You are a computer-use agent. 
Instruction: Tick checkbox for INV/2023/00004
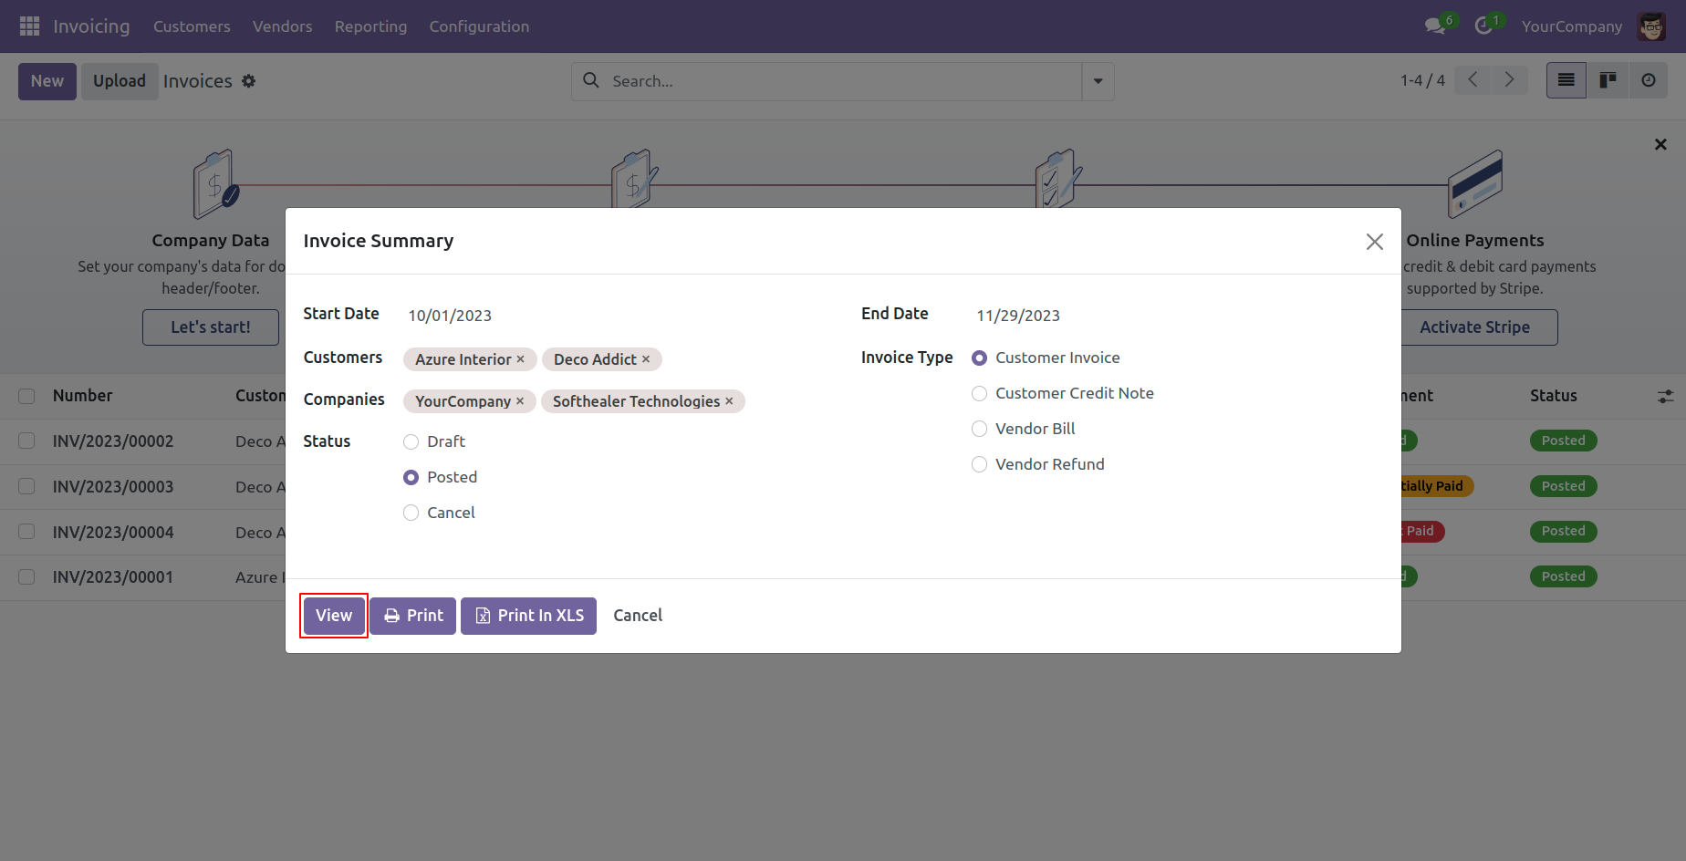[x=26, y=531]
